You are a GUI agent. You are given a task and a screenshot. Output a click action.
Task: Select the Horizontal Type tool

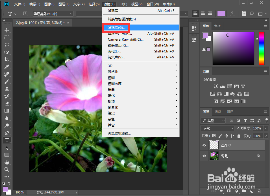(7, 140)
